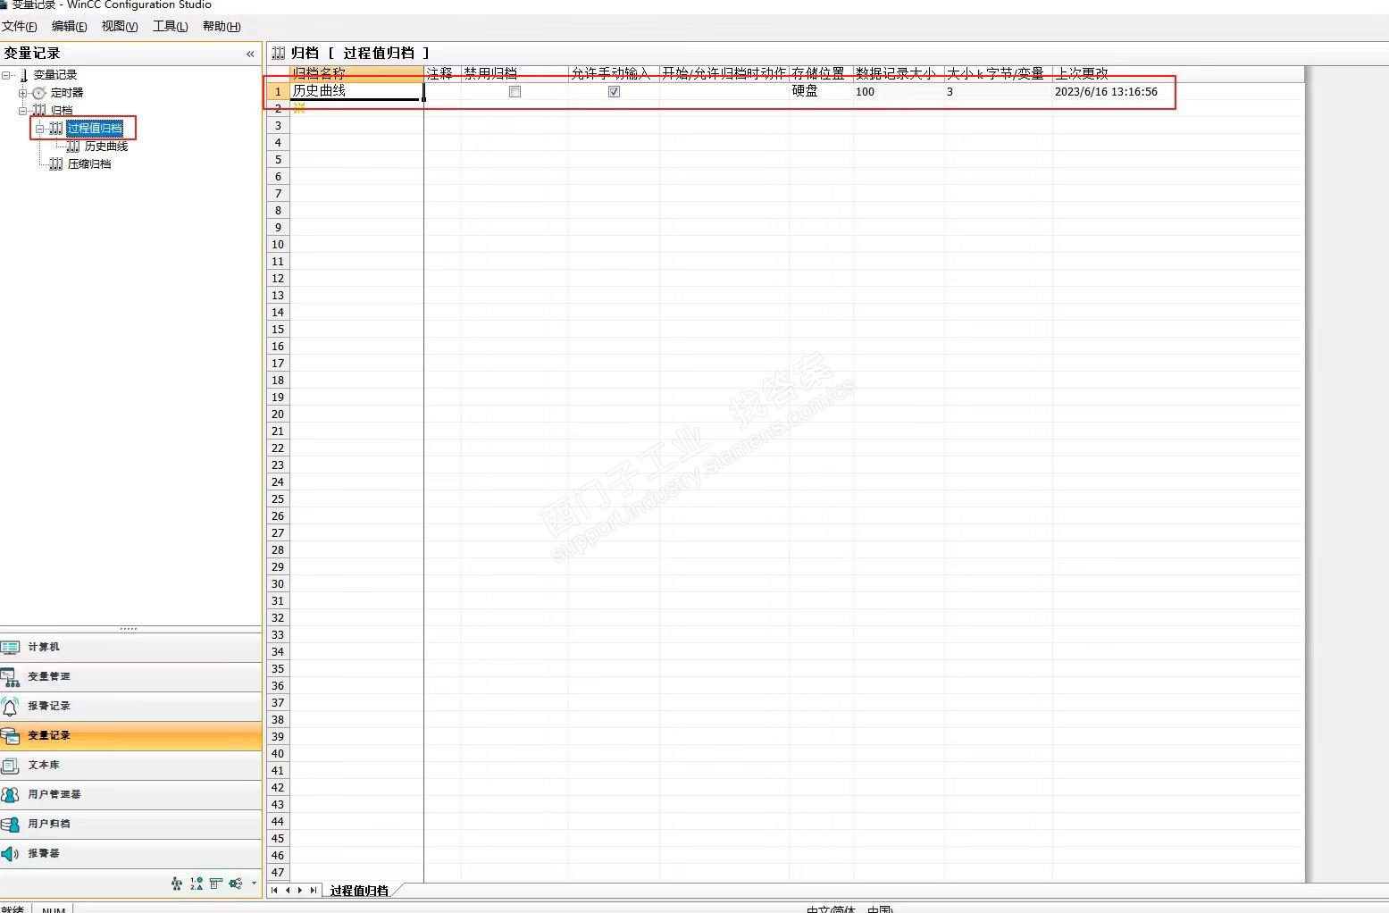Click the NUM indicator in the status bar
This screenshot has width=1389, height=913.
[x=54, y=909]
